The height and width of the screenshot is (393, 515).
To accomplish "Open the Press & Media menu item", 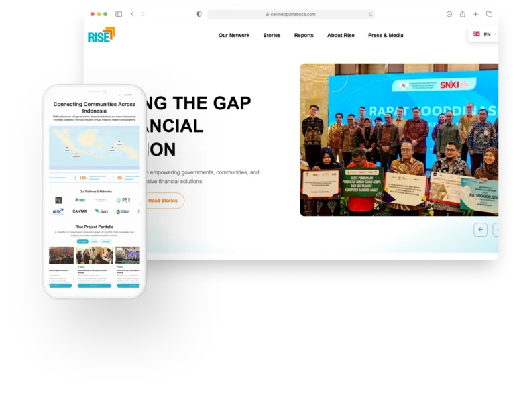I will click(x=386, y=35).
